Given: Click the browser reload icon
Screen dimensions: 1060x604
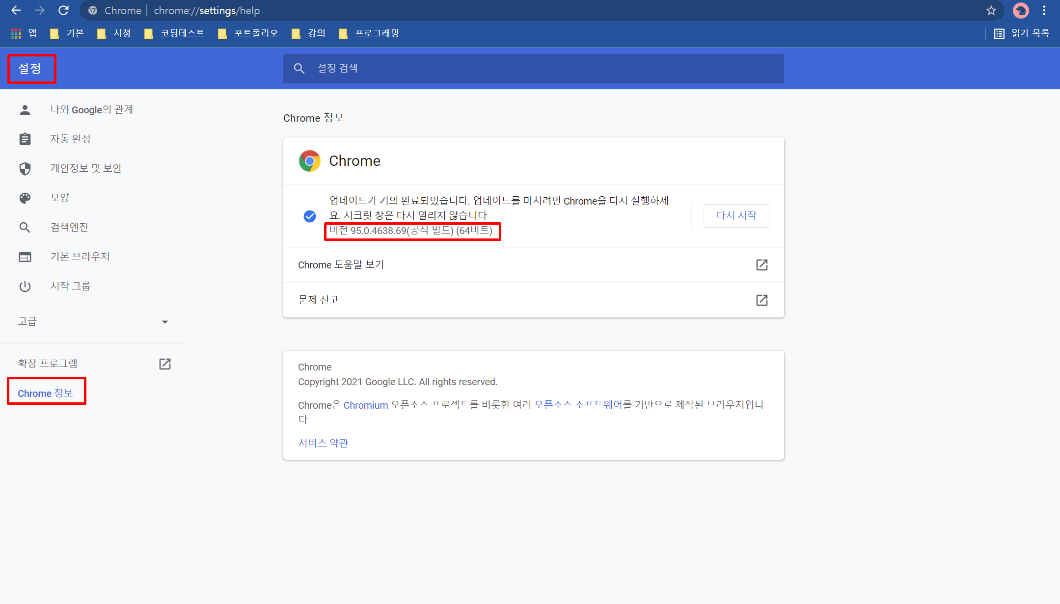Looking at the screenshot, I should click(x=63, y=10).
